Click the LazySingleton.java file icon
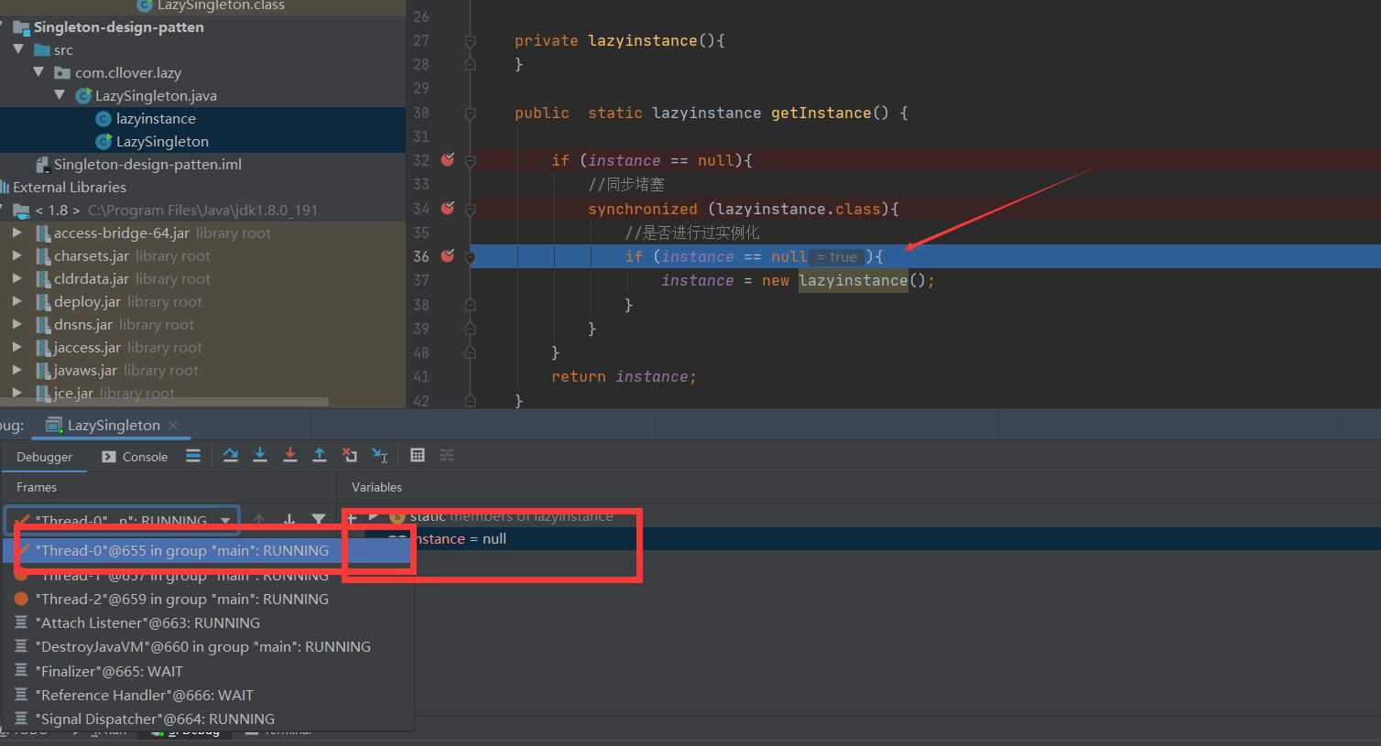 pyautogui.click(x=83, y=96)
